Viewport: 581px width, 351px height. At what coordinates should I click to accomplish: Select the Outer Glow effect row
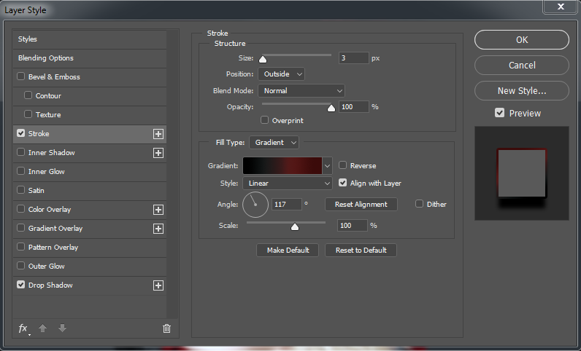(x=90, y=267)
